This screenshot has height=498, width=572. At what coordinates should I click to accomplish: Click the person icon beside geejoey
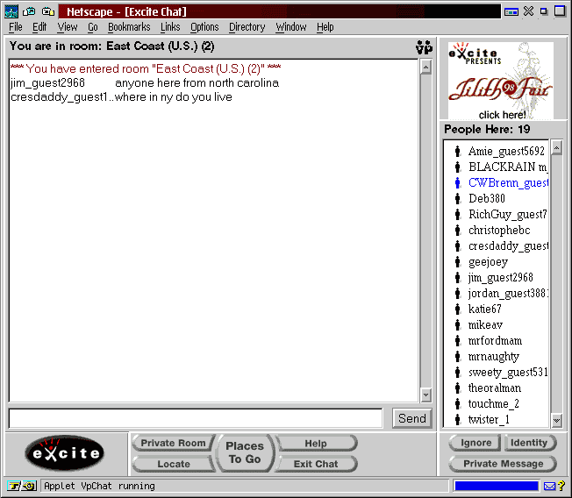457,261
